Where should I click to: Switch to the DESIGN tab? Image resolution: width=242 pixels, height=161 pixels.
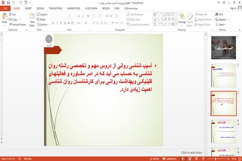point(40,8)
